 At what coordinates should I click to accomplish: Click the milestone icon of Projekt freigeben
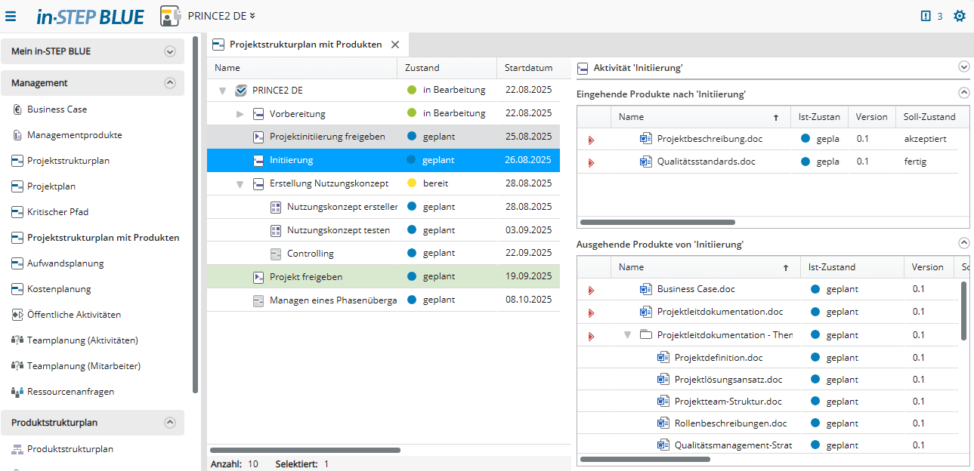[x=258, y=277]
